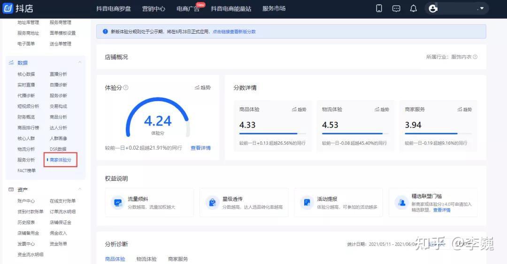The width and height of the screenshot is (507, 264).
Task: Click the user avatar icon
Action: pos(433,8)
